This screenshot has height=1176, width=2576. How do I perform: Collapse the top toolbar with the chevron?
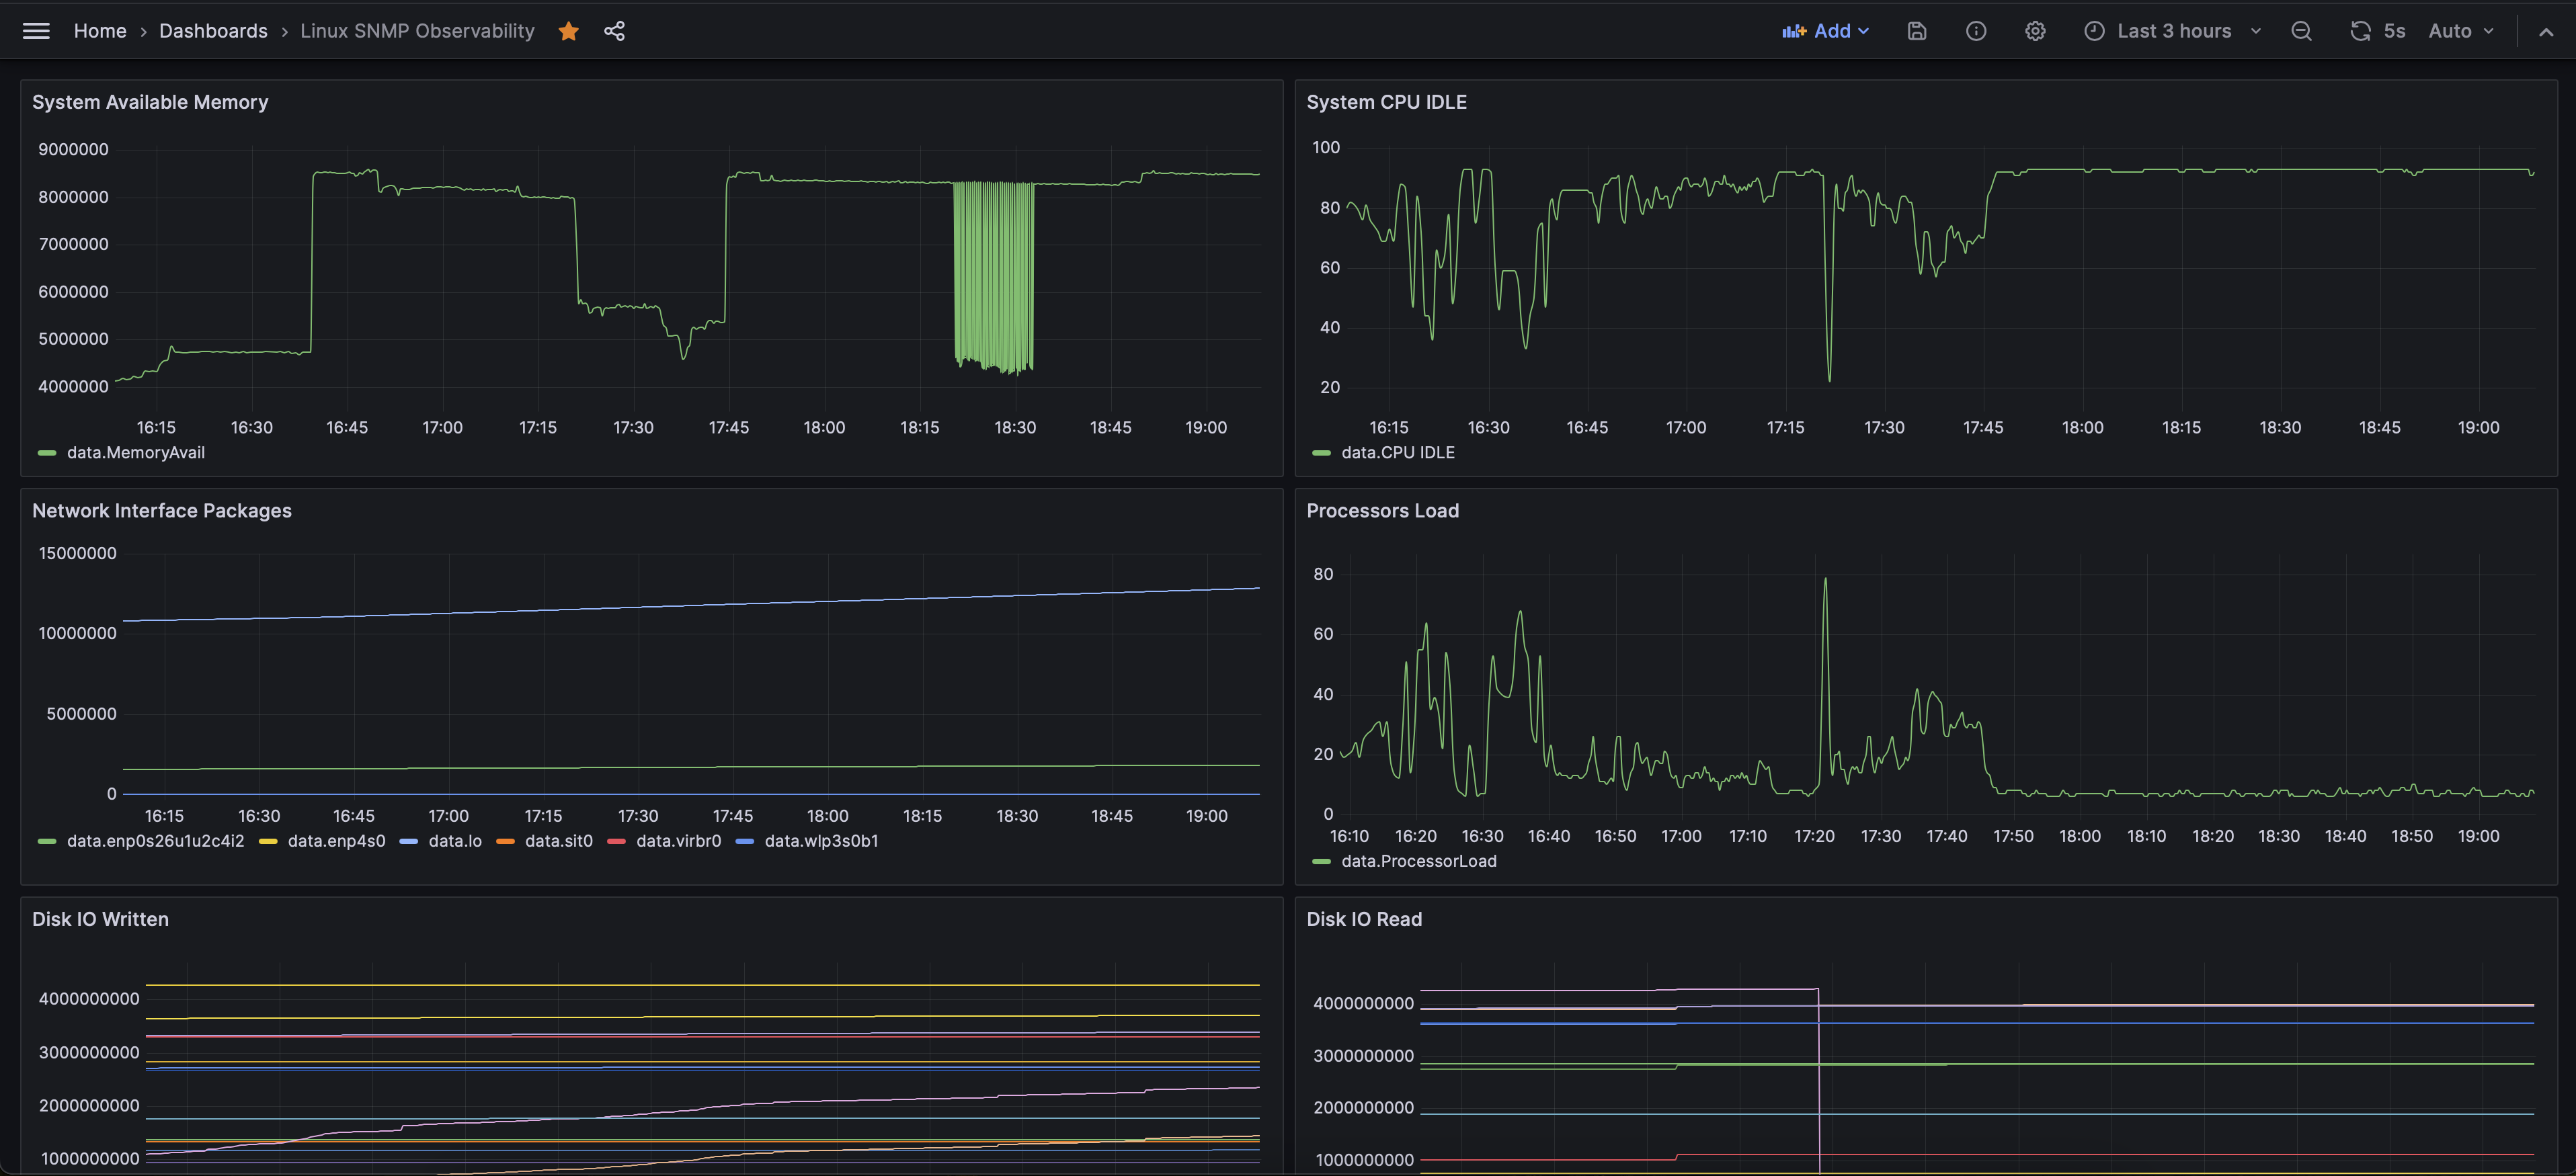(2545, 31)
